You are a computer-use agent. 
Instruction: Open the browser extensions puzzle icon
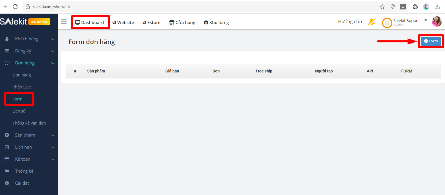pos(415,6)
